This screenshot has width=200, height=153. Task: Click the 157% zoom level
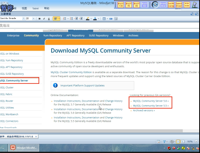click(x=190, y=142)
